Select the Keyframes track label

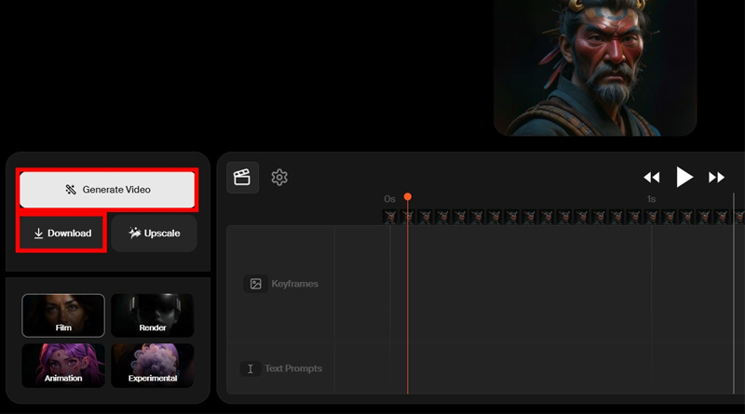[x=294, y=284]
